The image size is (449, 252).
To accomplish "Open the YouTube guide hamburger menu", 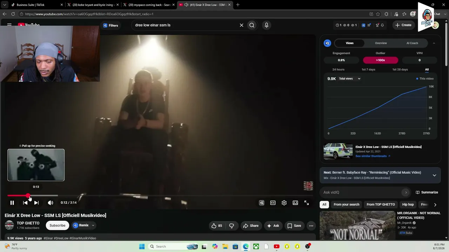I will coord(9,25).
